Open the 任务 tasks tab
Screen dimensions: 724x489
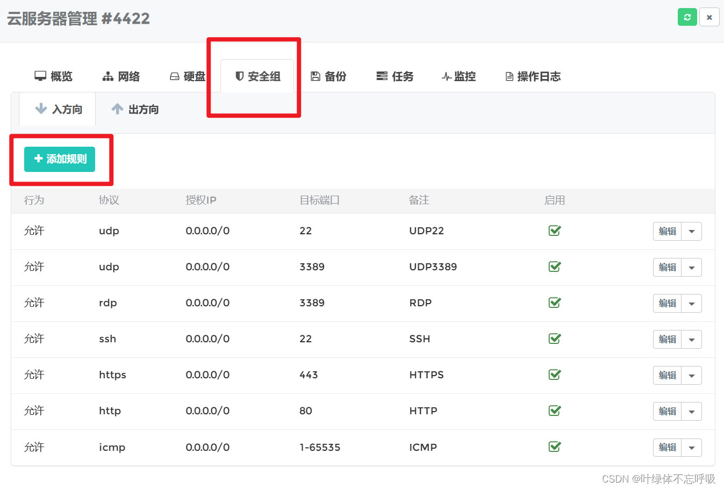(x=395, y=76)
